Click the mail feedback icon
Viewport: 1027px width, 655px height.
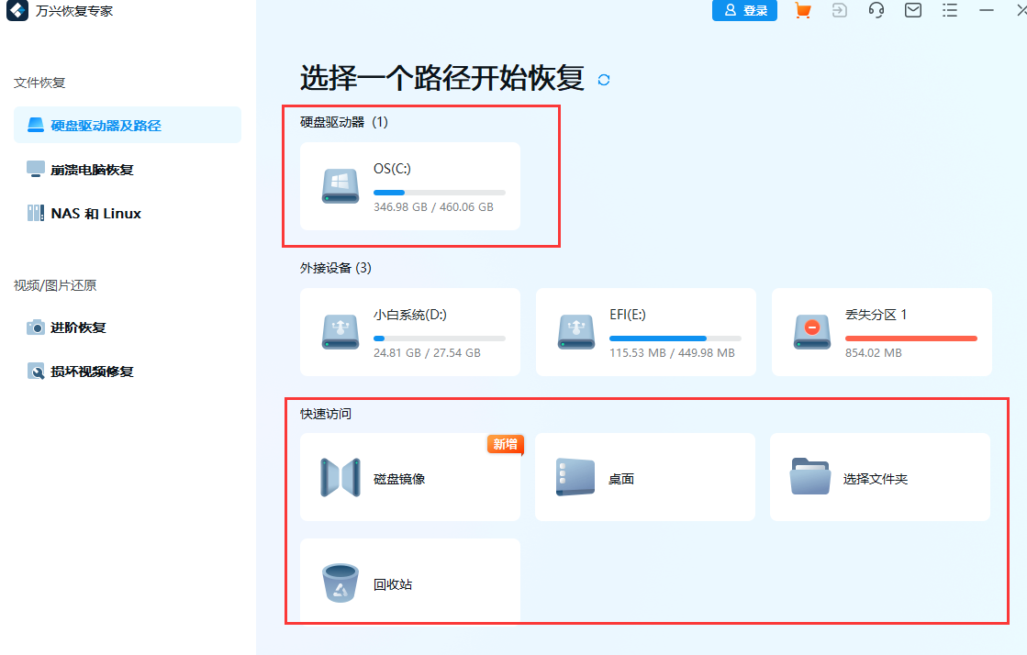click(912, 11)
